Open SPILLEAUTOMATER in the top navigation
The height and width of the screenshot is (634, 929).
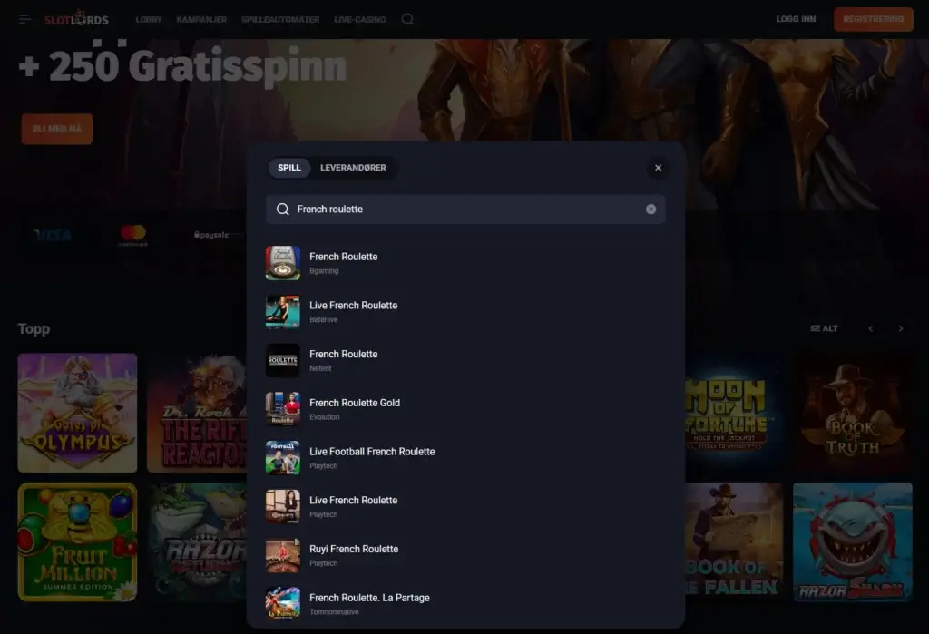280,20
